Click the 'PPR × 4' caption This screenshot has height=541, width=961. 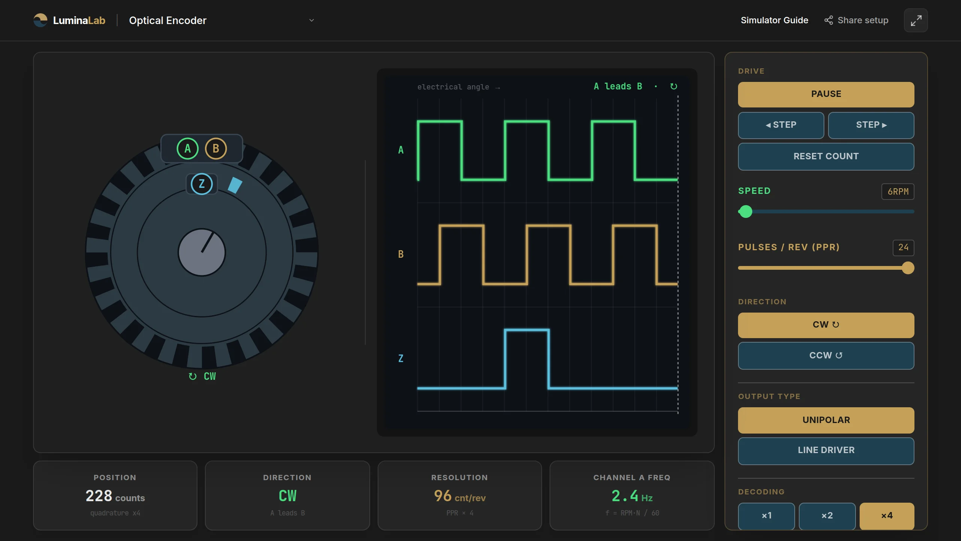click(459, 513)
